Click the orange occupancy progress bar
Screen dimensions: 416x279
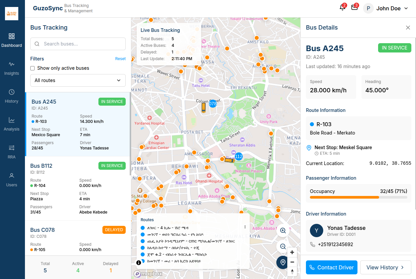pos(344,197)
